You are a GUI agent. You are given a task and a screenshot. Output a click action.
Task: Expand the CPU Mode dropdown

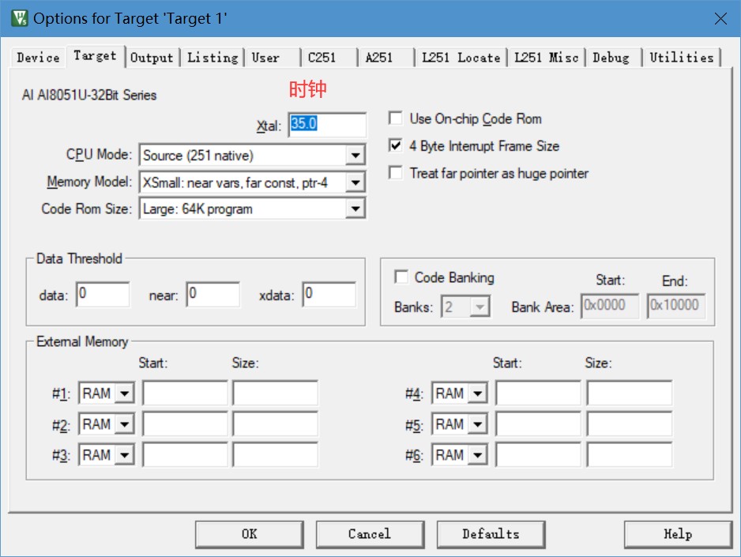tap(355, 155)
